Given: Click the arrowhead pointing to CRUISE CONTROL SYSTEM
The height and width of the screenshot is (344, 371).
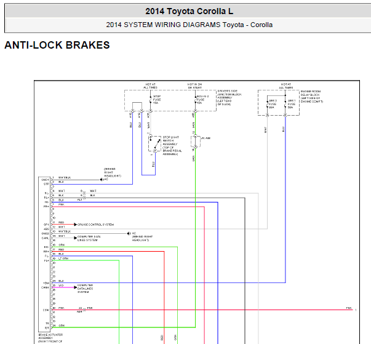Looking at the screenshot, I should pyautogui.click(x=75, y=224).
